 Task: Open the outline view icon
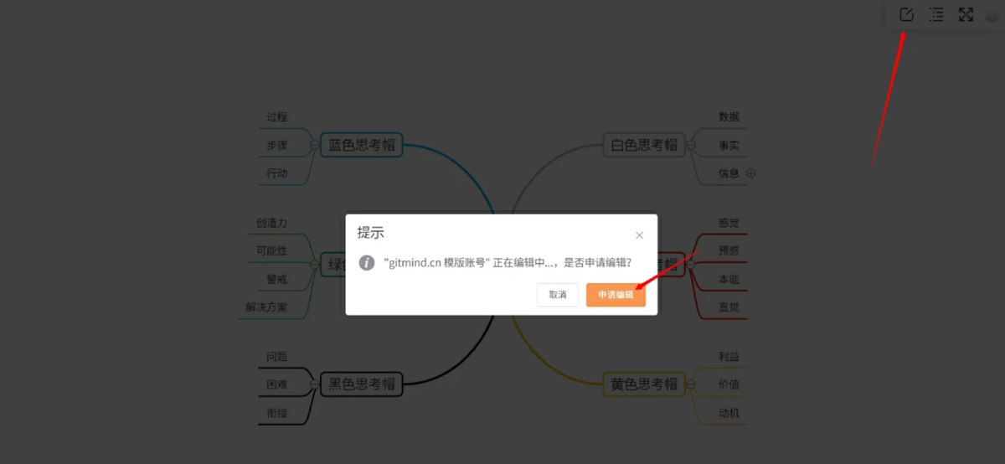point(936,14)
